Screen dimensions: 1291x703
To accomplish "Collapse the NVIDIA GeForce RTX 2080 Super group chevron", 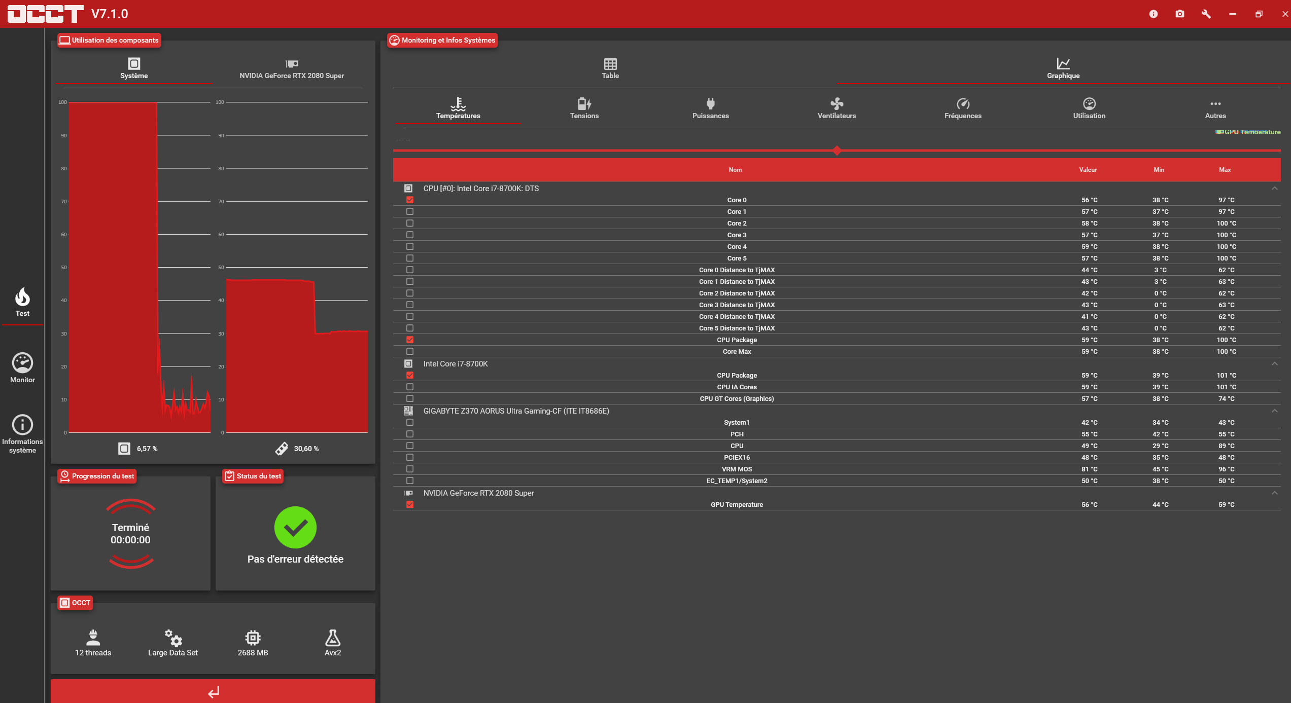I will [1274, 493].
